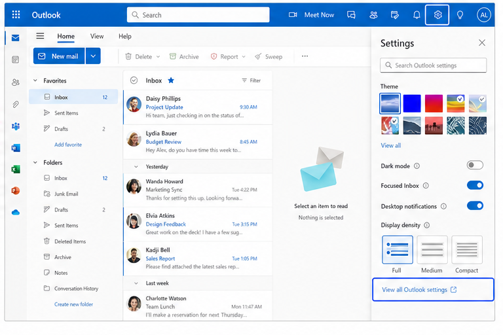Start a Meet Now video call
Image resolution: width=503 pixels, height=335 pixels.
(311, 15)
